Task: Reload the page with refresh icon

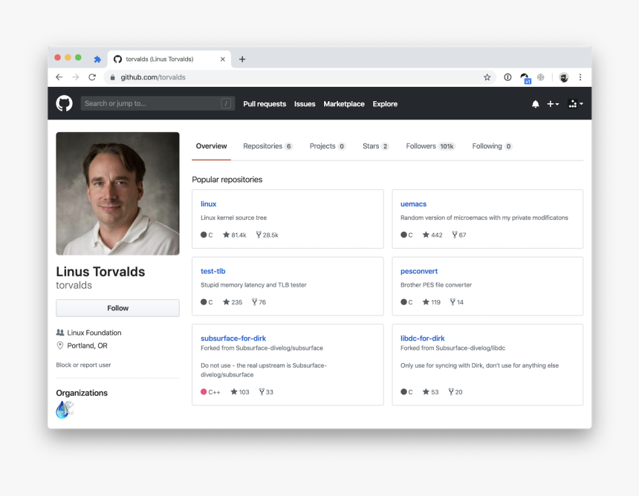Action: 92,77
